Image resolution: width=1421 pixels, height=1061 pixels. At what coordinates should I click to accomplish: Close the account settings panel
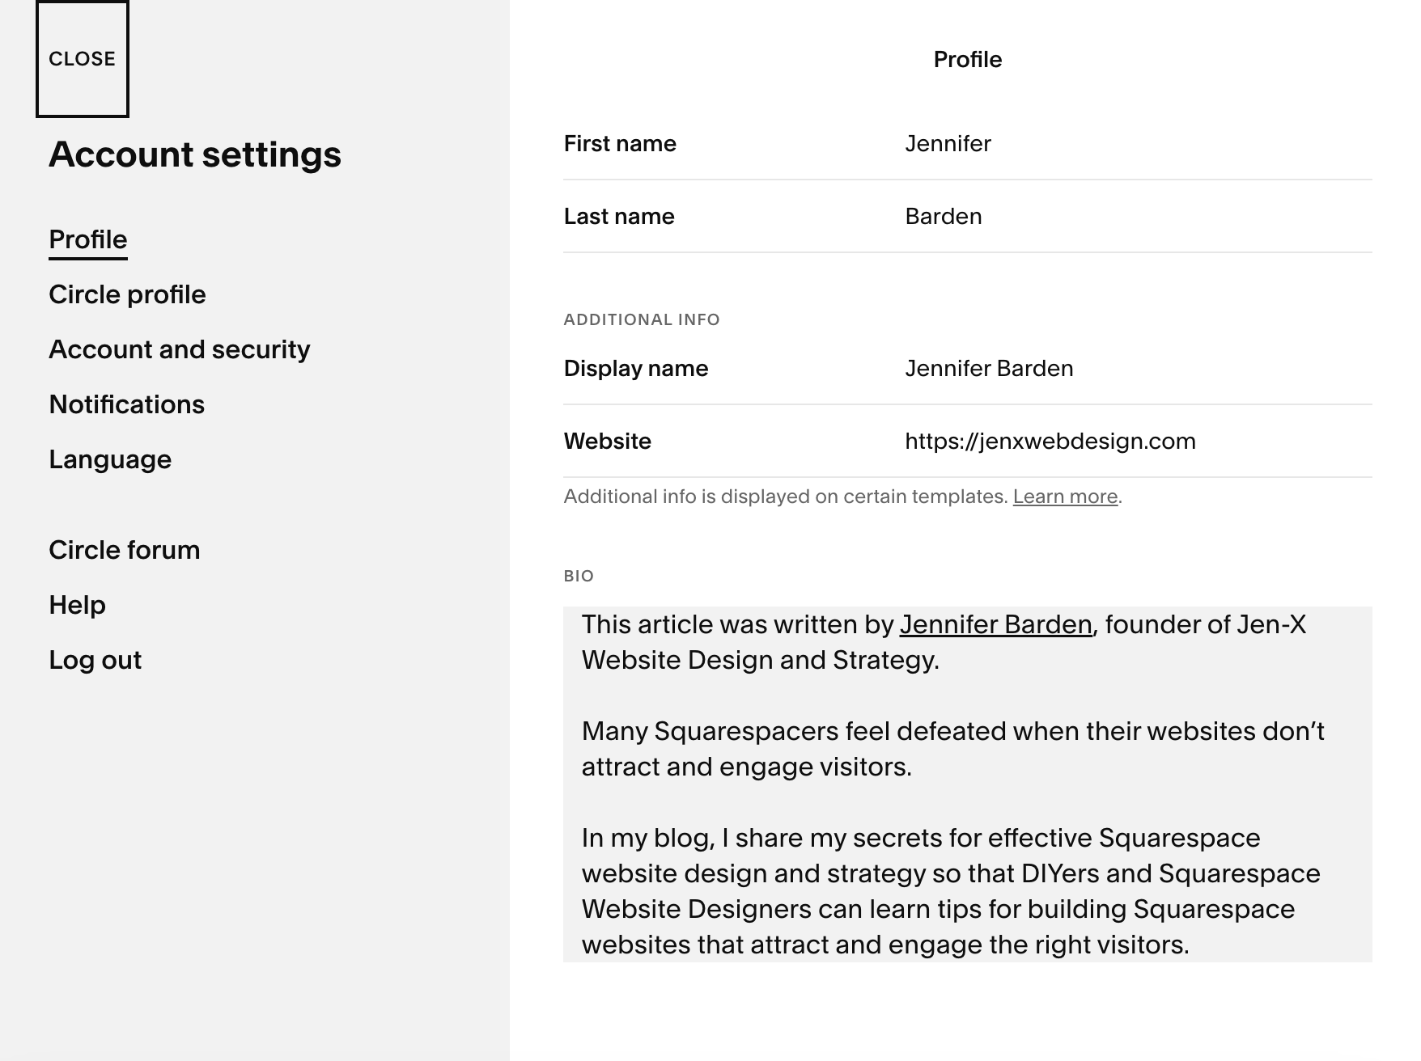coord(82,58)
